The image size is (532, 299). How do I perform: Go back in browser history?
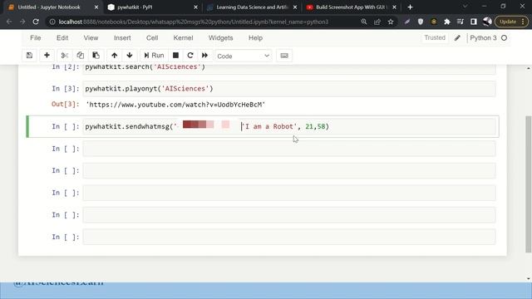(9, 22)
